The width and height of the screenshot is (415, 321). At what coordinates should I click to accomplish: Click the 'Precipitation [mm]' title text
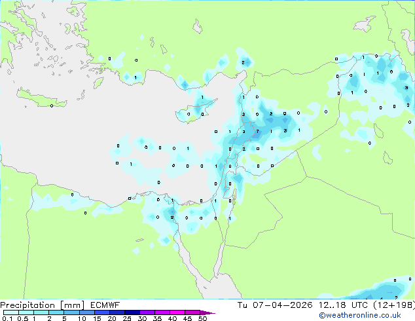(43, 305)
